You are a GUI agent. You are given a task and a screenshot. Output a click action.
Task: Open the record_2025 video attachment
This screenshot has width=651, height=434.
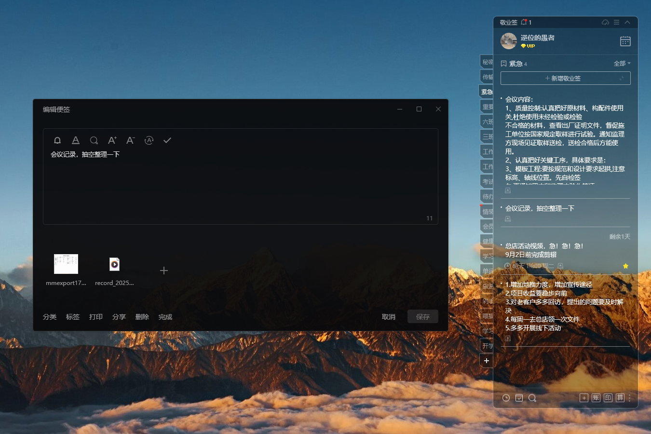pyautogui.click(x=114, y=264)
